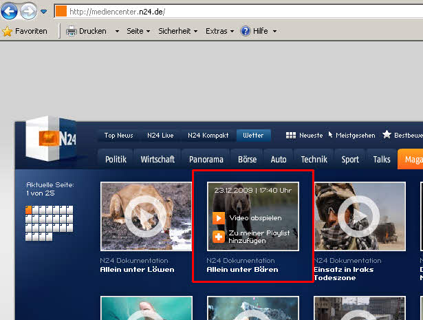
Task: Switch to the Sport tab
Action: point(350,160)
